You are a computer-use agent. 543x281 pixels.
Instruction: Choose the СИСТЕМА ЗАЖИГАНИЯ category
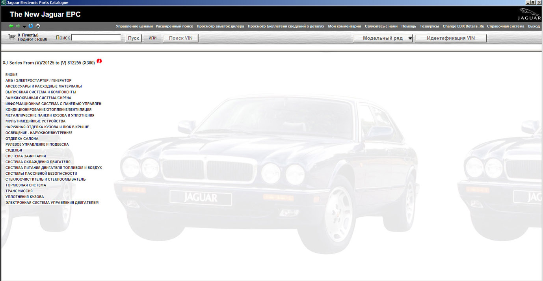click(x=26, y=156)
